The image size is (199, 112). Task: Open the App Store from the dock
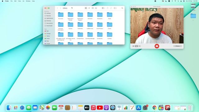click(x=139, y=108)
